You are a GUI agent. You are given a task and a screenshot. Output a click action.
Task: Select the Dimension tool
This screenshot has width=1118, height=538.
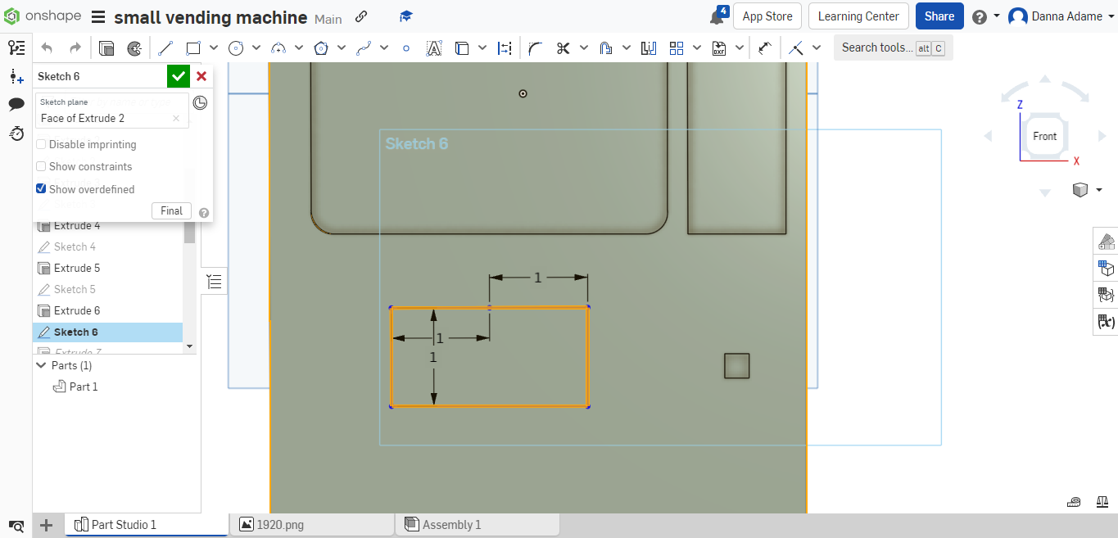coord(505,47)
